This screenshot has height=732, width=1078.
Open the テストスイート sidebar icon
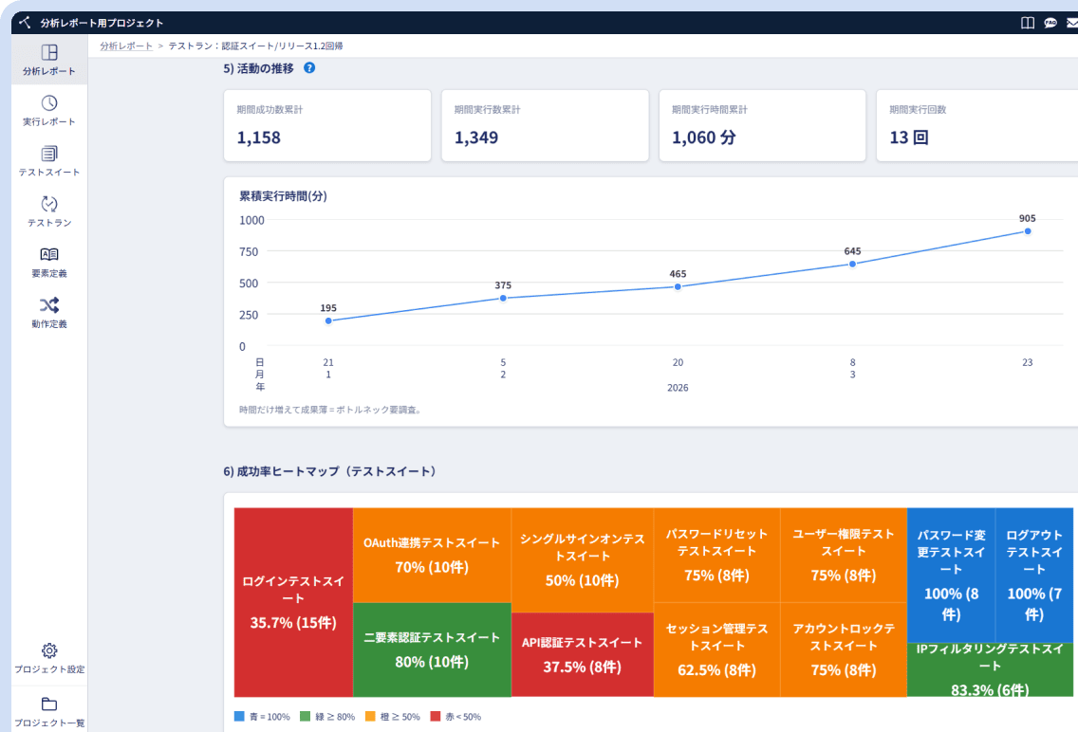(x=48, y=154)
